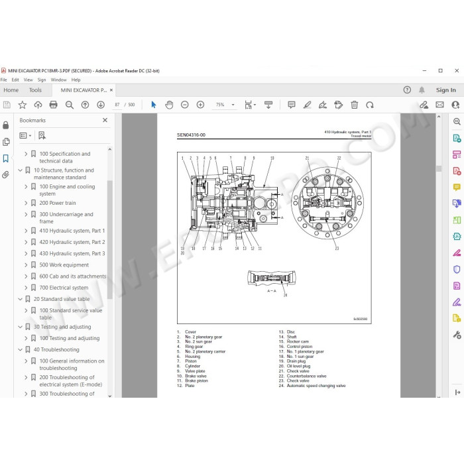The width and height of the screenshot is (464, 464).
Task: Switch to the Home tab
Action: coord(11,90)
